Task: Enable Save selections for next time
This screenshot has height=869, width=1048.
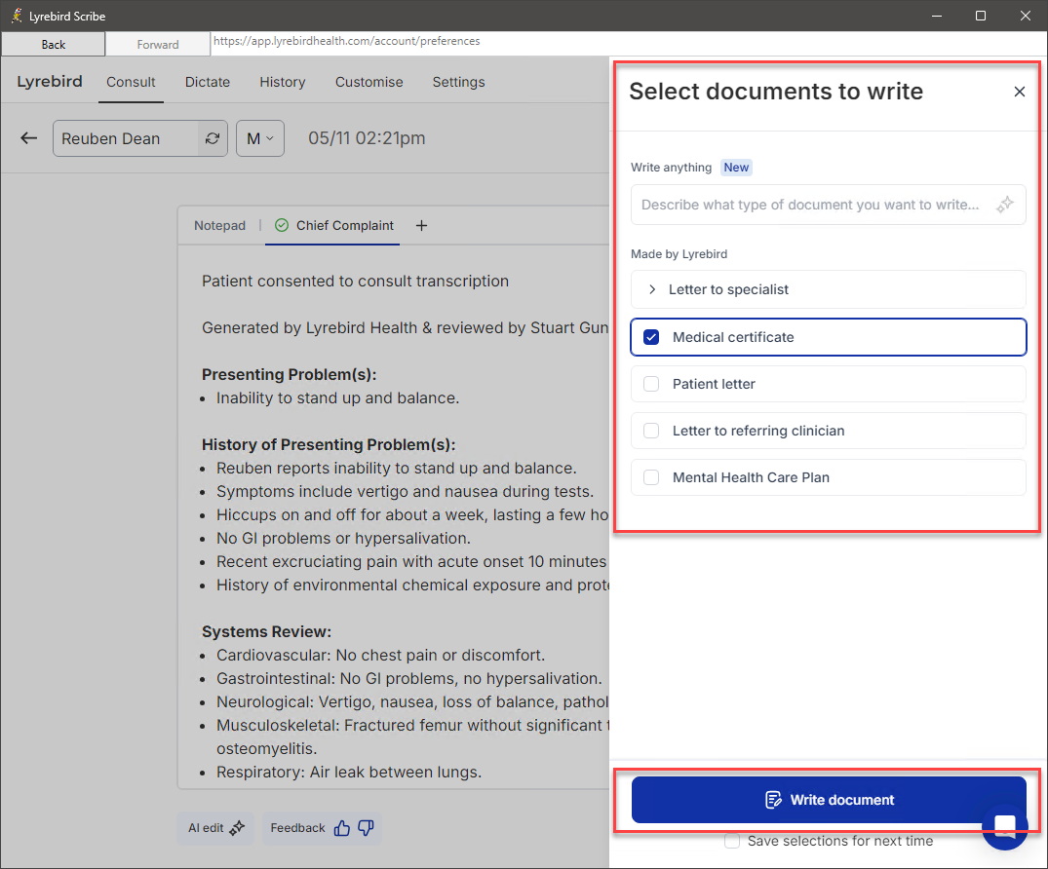Action: tap(732, 841)
